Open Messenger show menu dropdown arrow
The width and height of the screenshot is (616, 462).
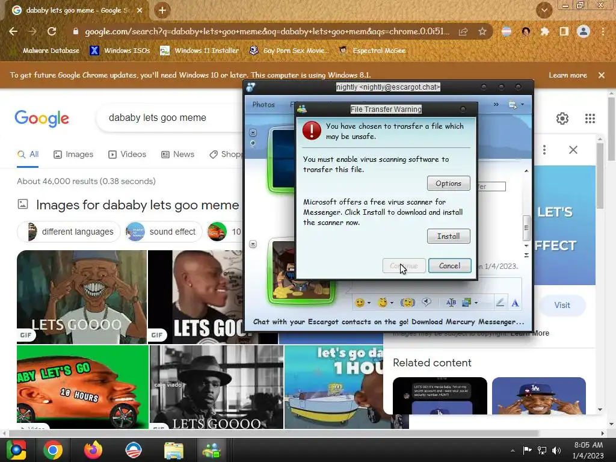coord(523,105)
